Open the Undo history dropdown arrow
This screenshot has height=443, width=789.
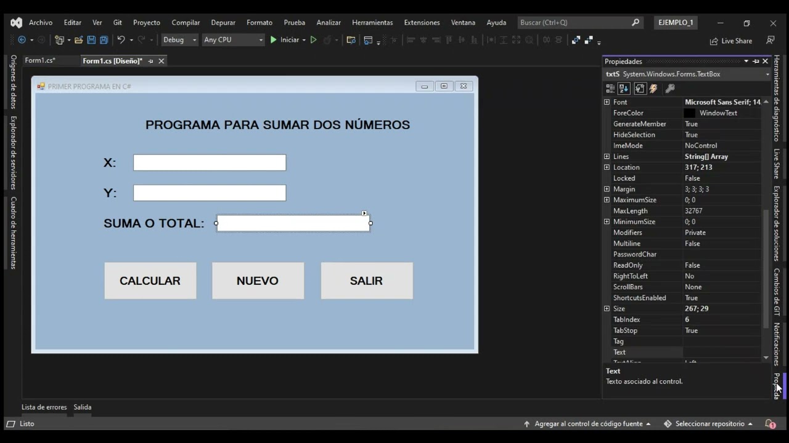point(131,40)
